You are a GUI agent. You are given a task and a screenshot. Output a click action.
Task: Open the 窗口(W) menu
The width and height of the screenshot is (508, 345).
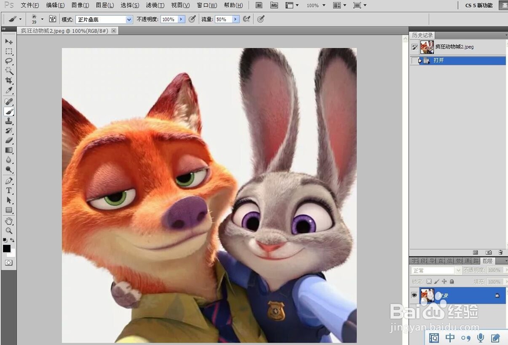point(207,5)
